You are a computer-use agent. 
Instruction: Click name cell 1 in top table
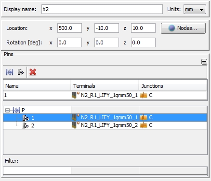(x=37, y=95)
